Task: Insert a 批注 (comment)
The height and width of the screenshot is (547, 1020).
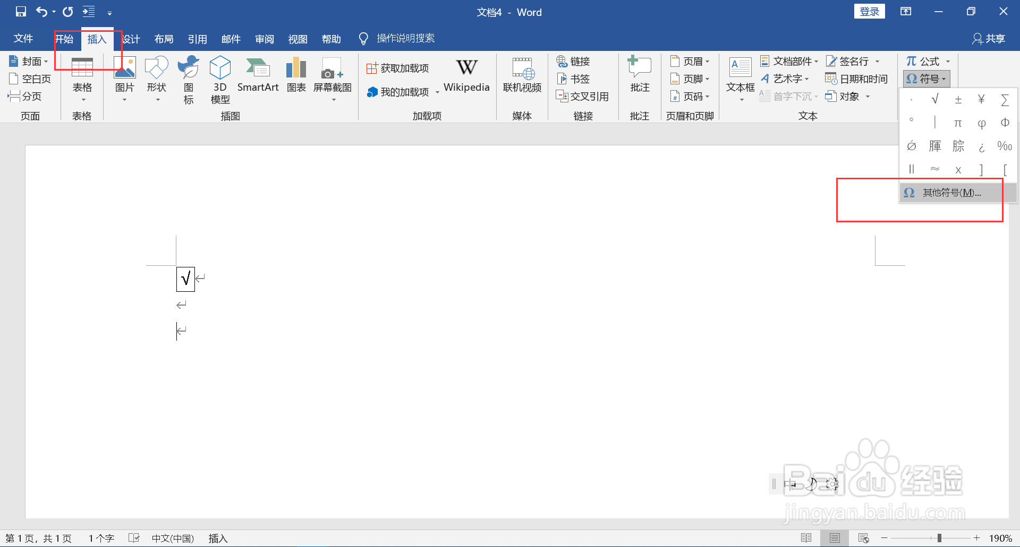Action: point(640,77)
